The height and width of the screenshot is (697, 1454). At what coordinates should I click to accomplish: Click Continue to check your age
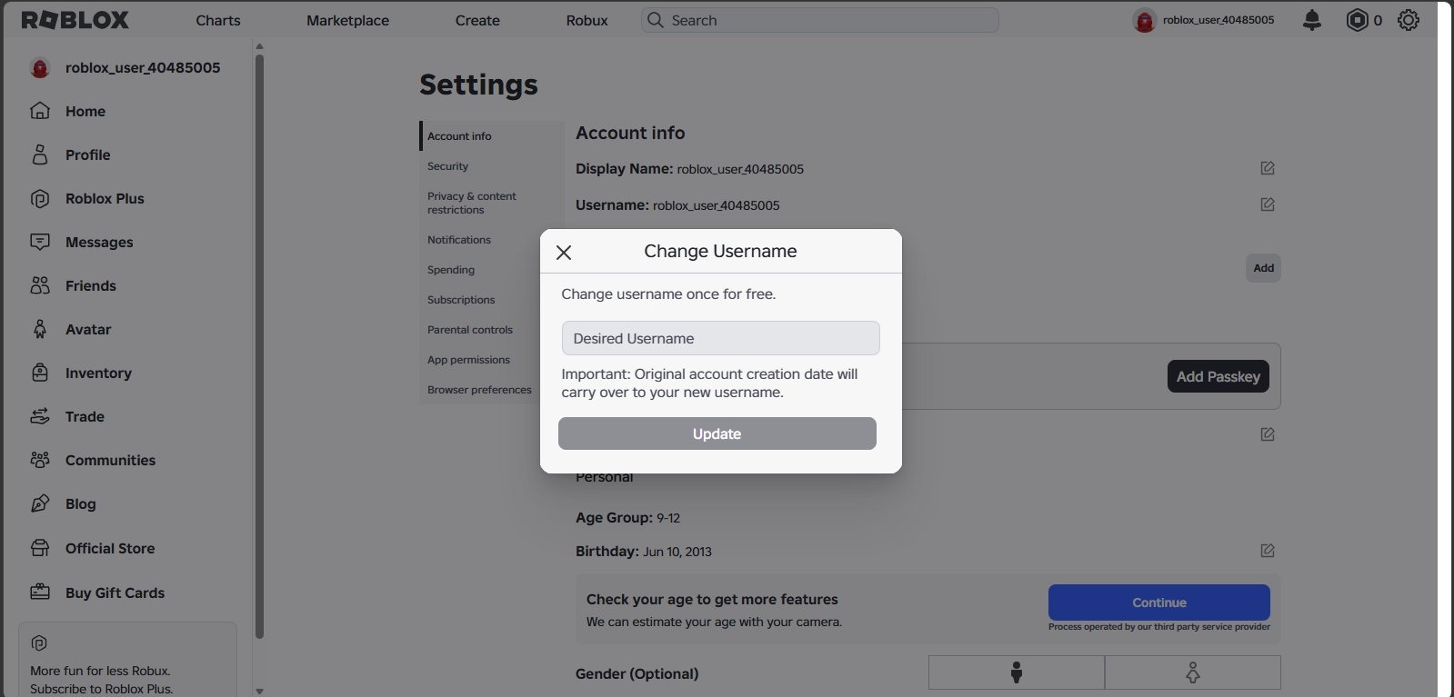point(1159,602)
